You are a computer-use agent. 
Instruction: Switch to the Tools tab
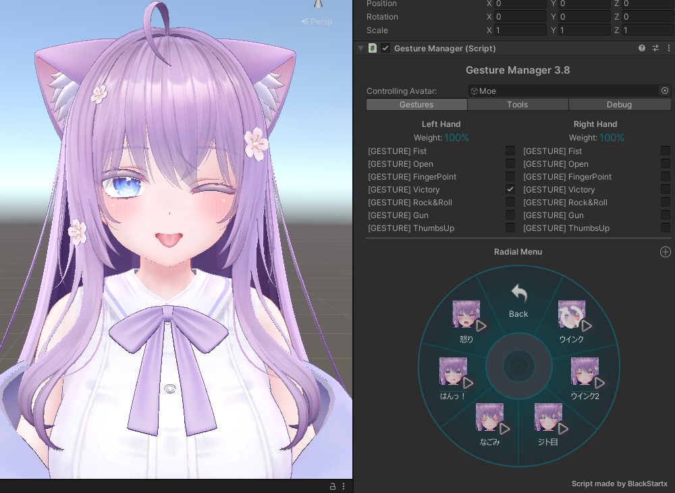click(x=518, y=105)
